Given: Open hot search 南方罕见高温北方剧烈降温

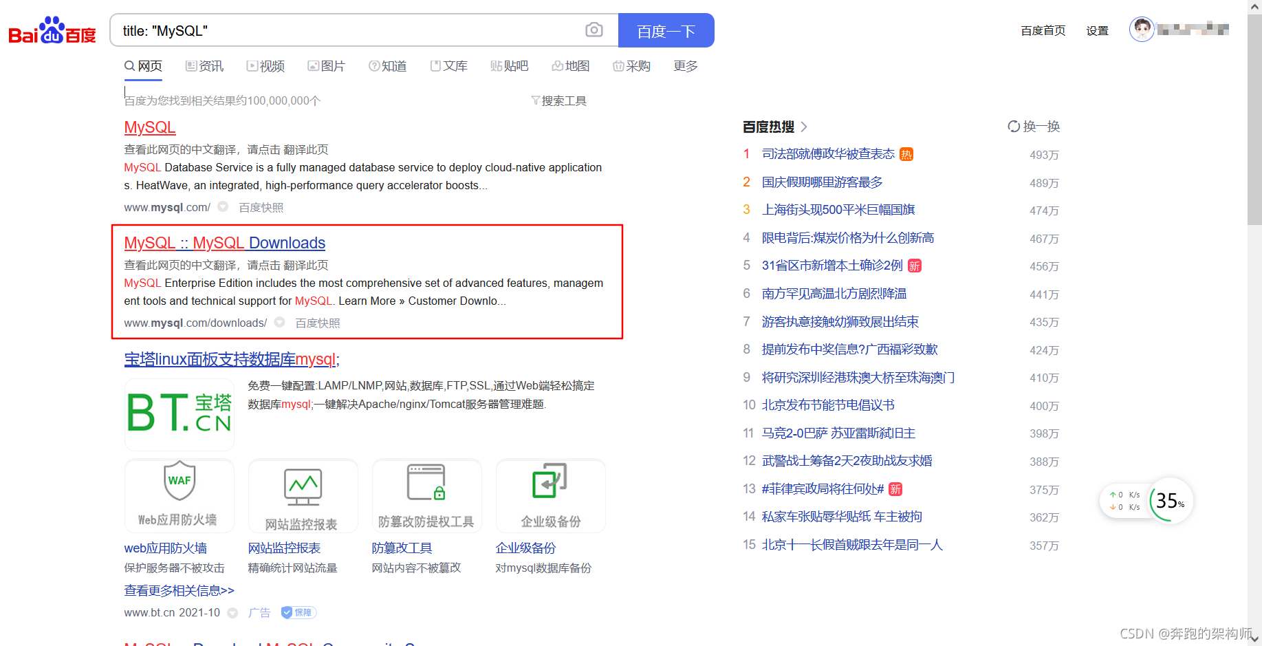Looking at the screenshot, I should [x=834, y=294].
